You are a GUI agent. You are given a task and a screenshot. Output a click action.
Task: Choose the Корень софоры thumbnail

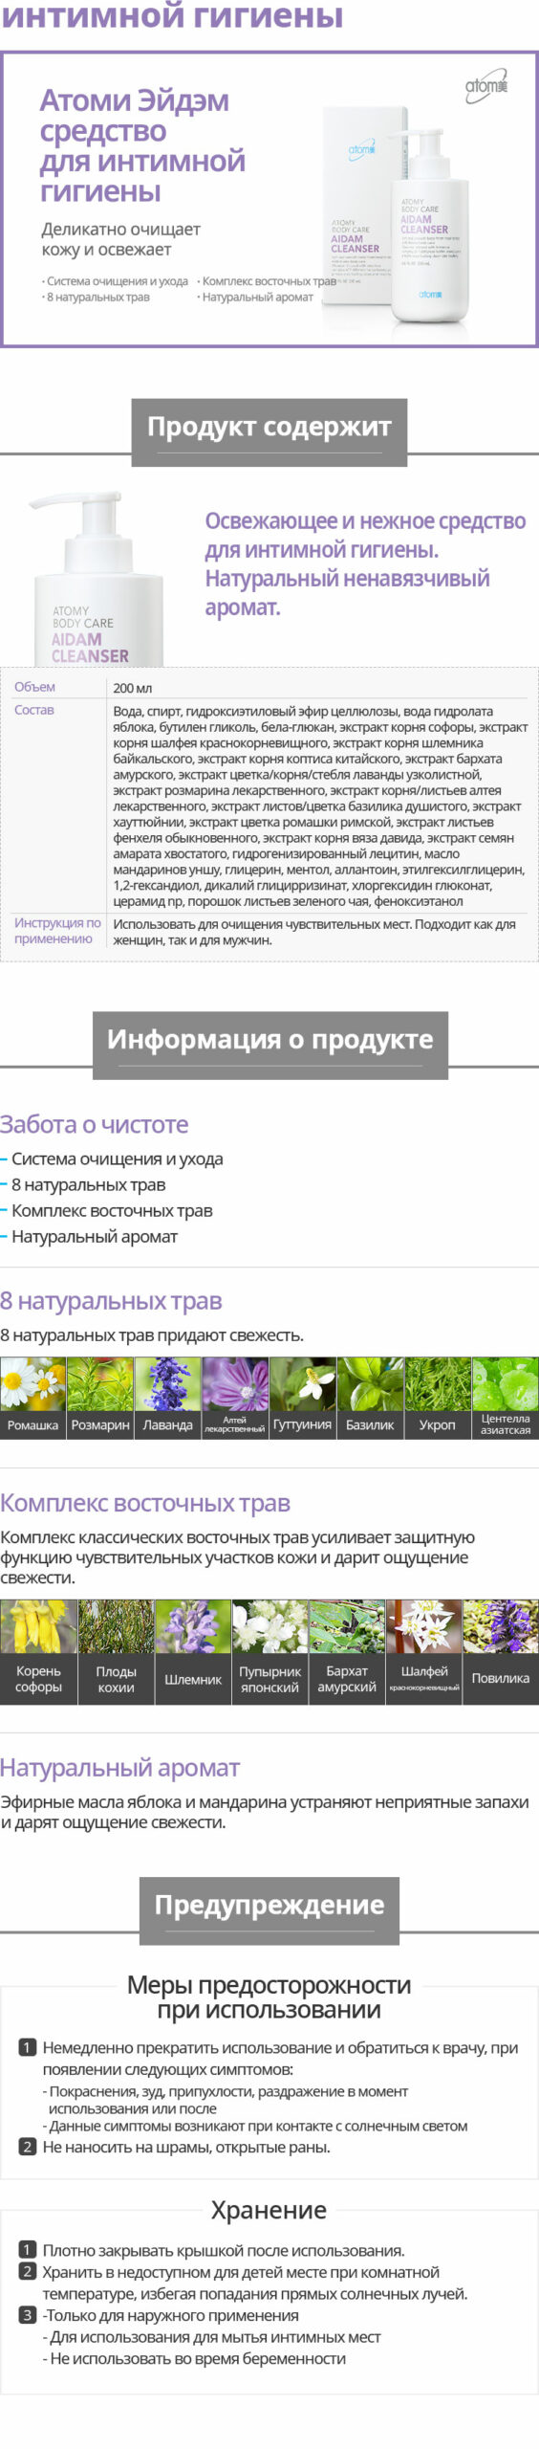[x=38, y=1652]
